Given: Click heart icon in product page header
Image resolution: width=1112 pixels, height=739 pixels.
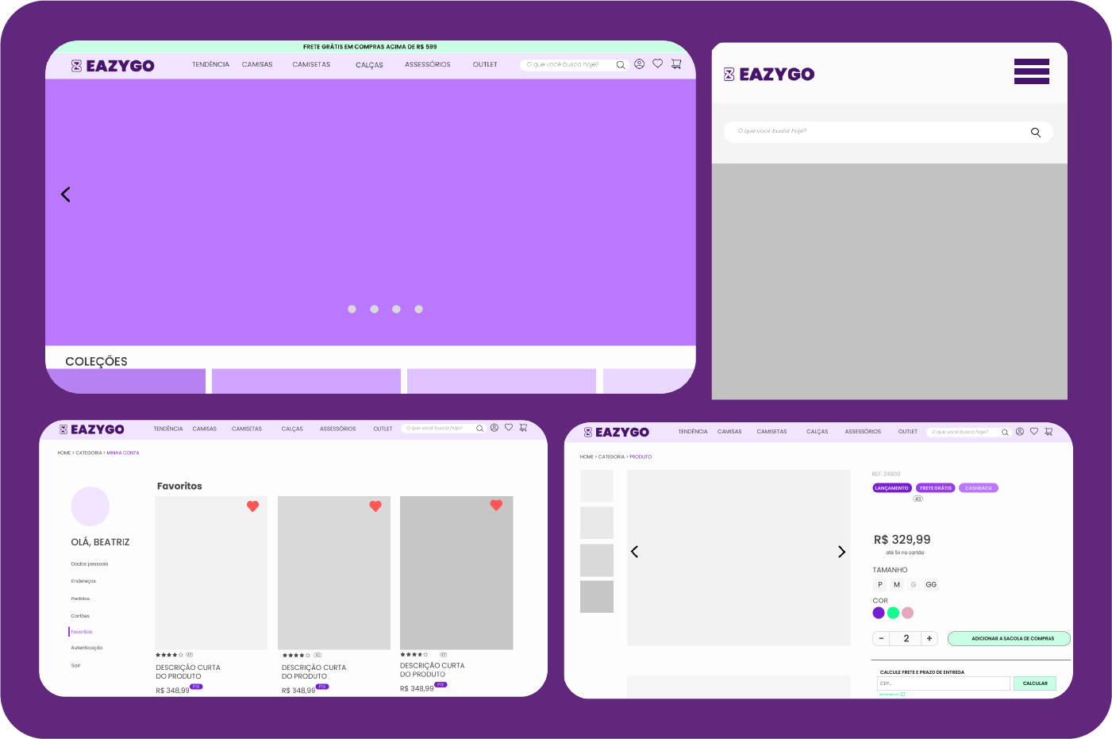Looking at the screenshot, I should (x=1034, y=432).
